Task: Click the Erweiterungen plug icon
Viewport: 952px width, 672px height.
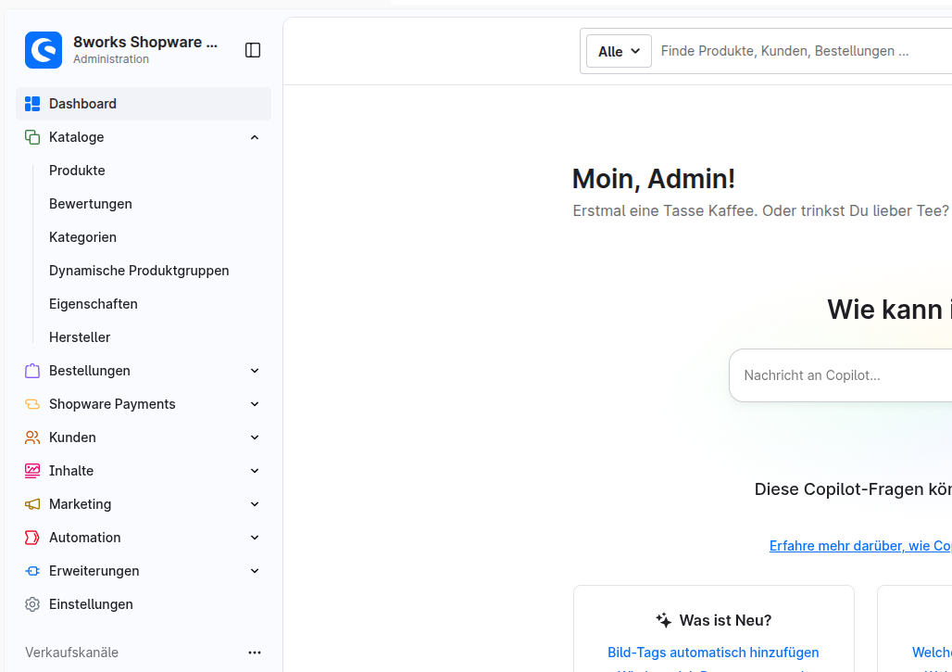Action: [x=32, y=571]
